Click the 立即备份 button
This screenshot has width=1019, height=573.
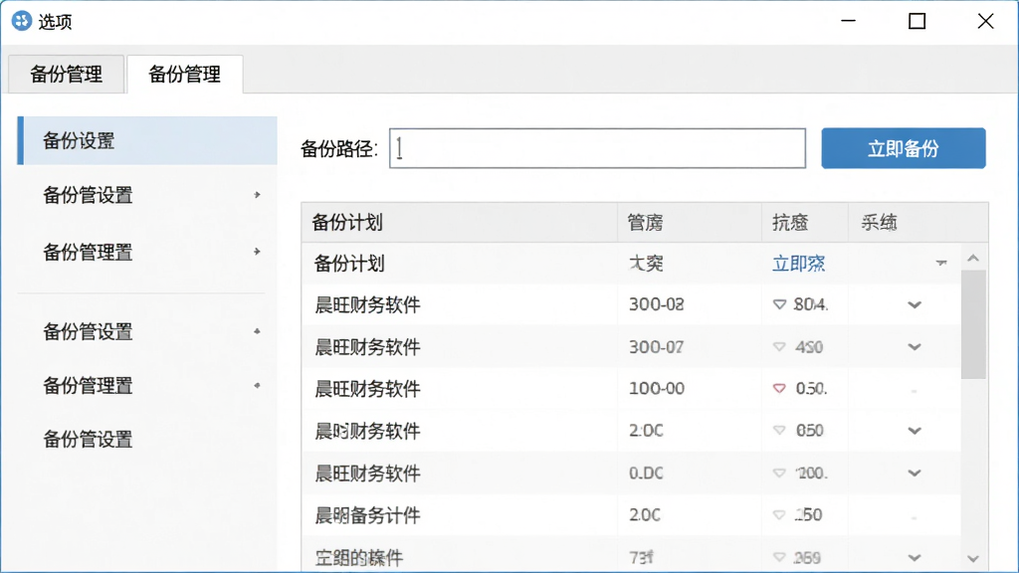(x=904, y=149)
